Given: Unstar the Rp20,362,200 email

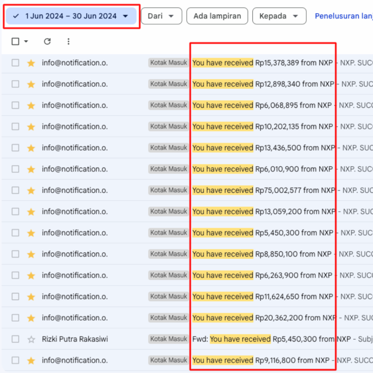Looking at the screenshot, I should 31,318.
